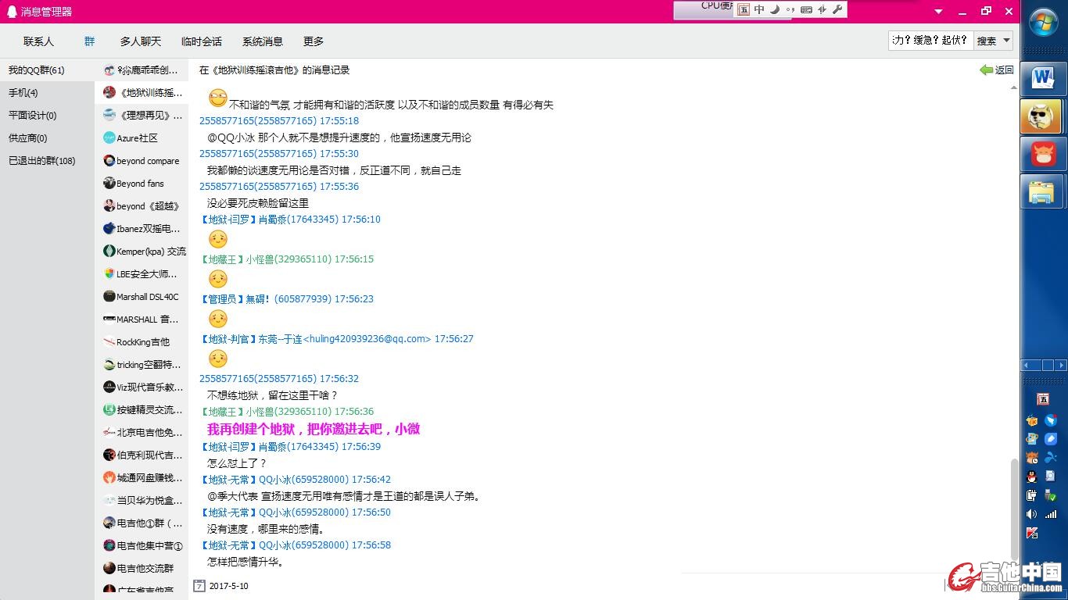Screen dimensions: 1068x600
Task: Select 我的QQ群(61) category
Action: tap(47, 70)
